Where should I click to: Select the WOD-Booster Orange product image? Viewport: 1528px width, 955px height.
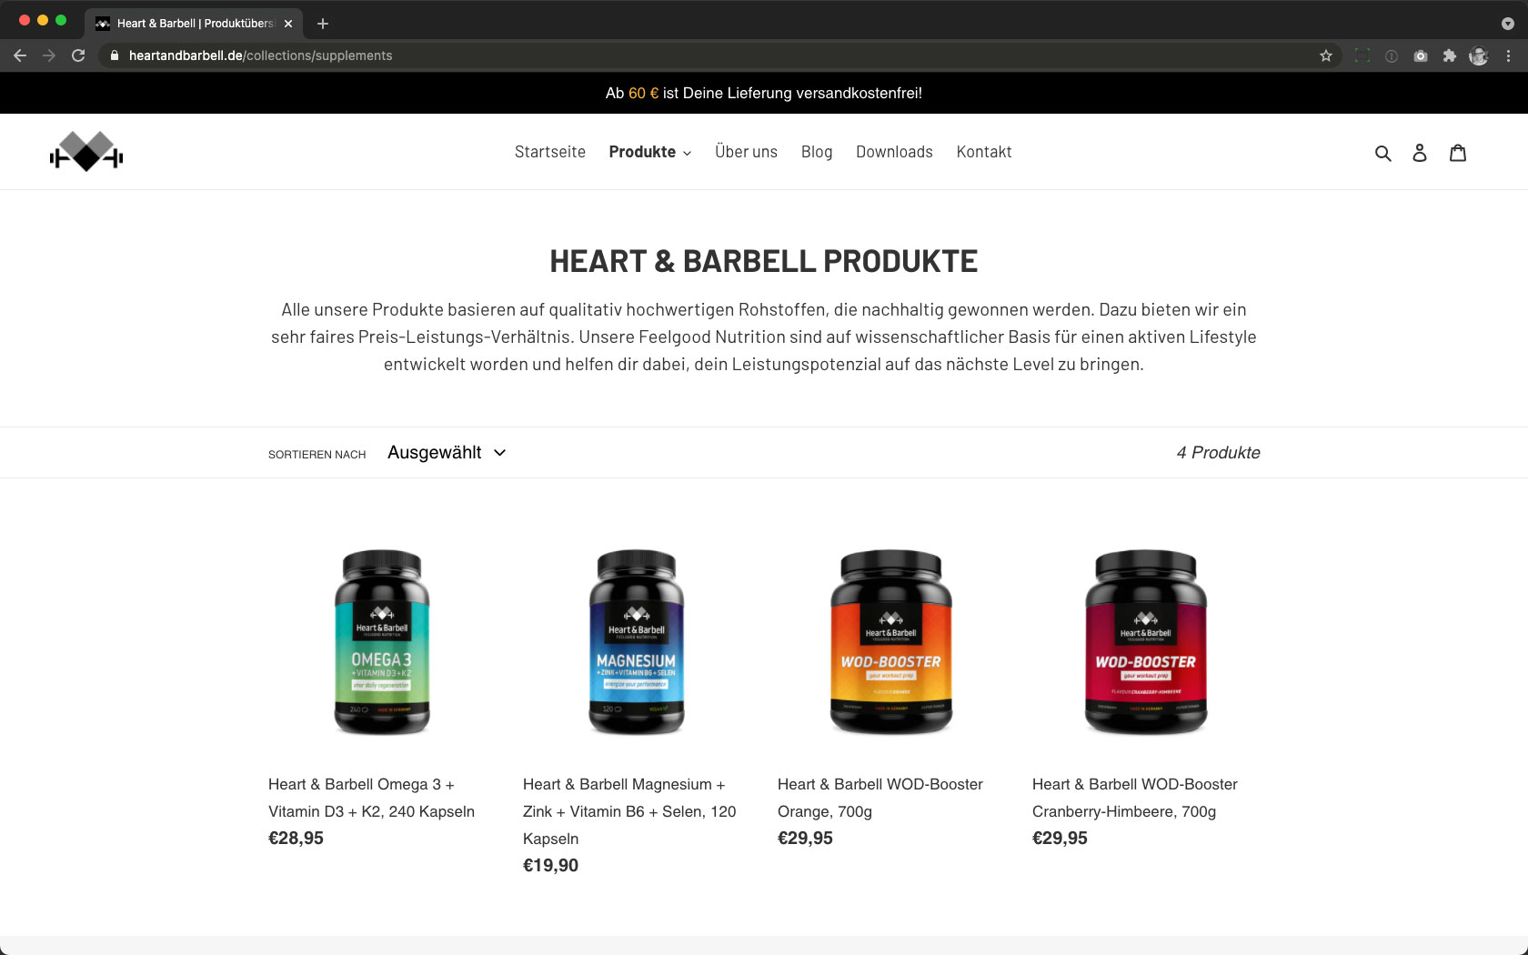tap(891, 642)
